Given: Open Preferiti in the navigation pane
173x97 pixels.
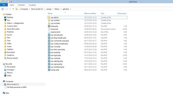Looking at the screenshot, I should (8, 14).
